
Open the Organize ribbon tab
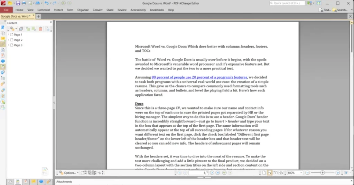[83, 10]
